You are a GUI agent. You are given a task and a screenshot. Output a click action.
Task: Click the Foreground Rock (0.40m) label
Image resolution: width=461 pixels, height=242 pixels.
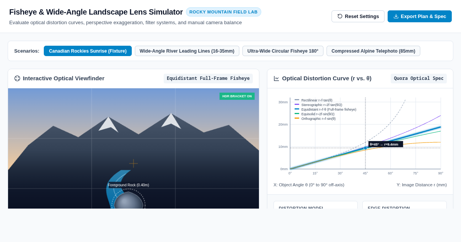coord(128,185)
